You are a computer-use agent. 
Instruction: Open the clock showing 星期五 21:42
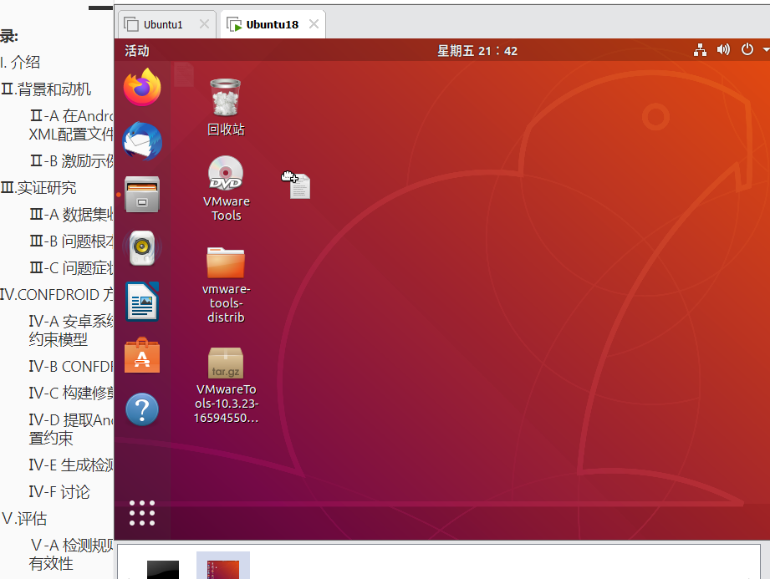[477, 50]
